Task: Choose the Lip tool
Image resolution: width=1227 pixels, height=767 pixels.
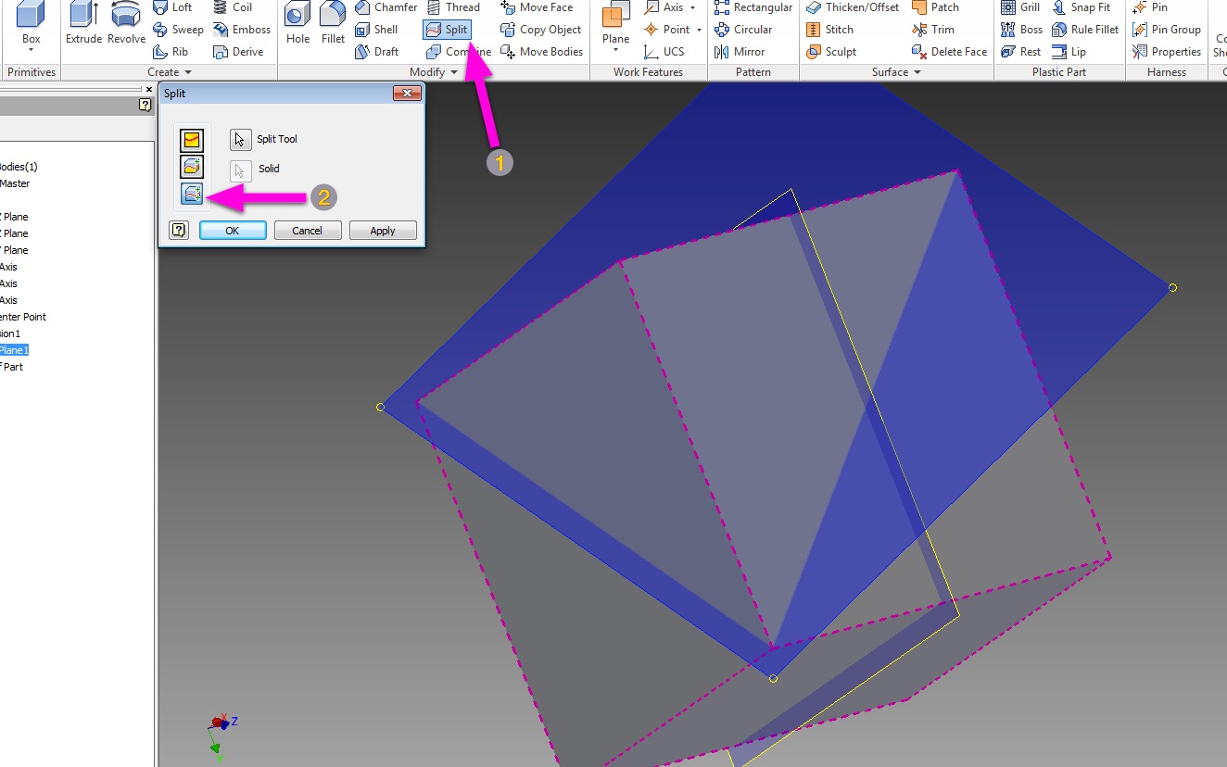Action: 1069,52
